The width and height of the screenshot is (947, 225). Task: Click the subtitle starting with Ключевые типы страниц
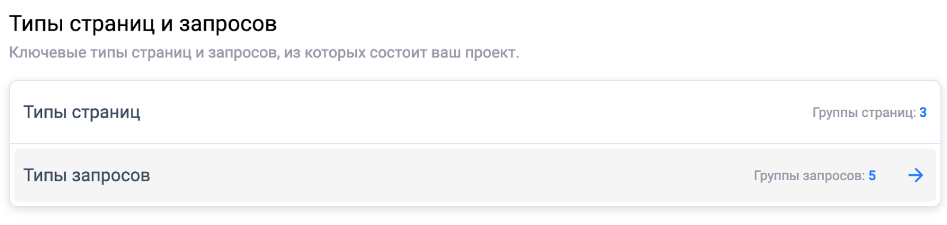(264, 53)
